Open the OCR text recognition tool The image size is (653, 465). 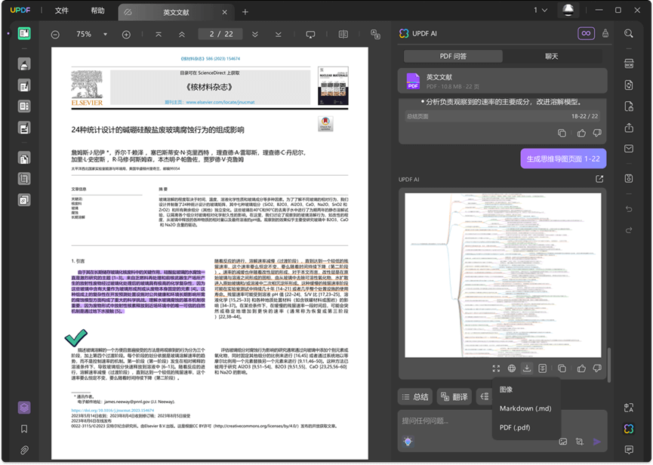pyautogui.click(x=629, y=63)
